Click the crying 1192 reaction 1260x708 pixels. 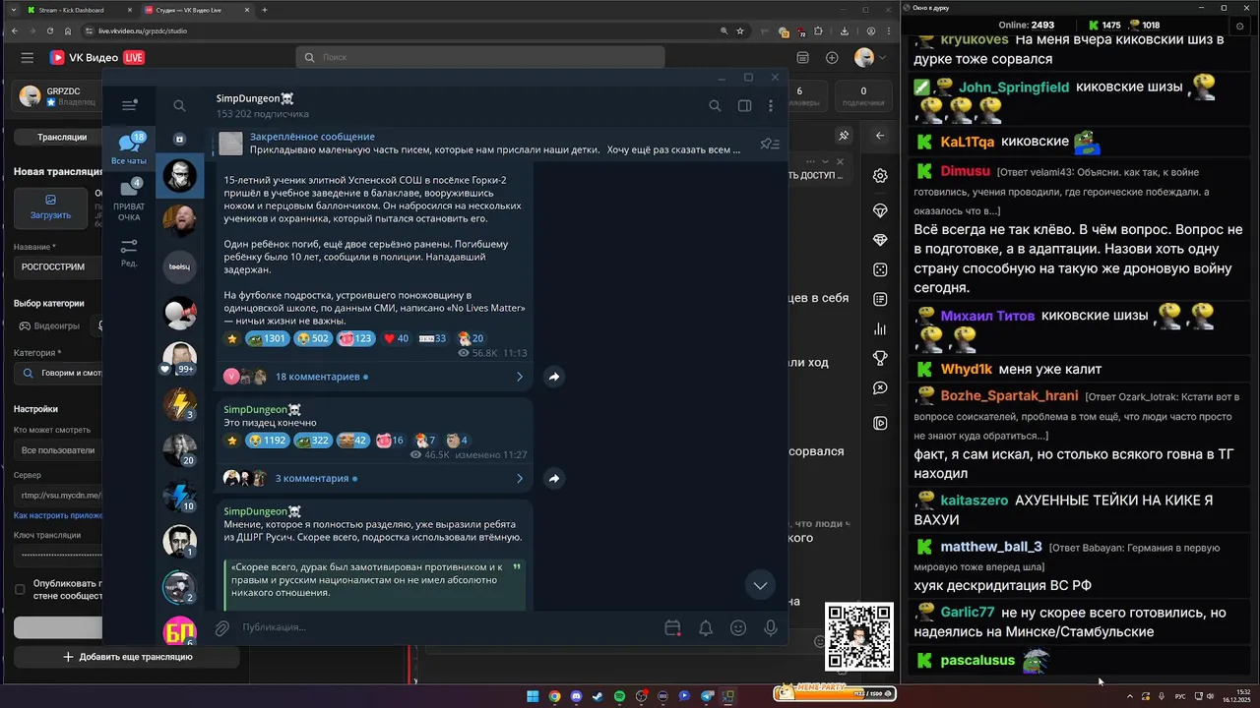(x=267, y=441)
